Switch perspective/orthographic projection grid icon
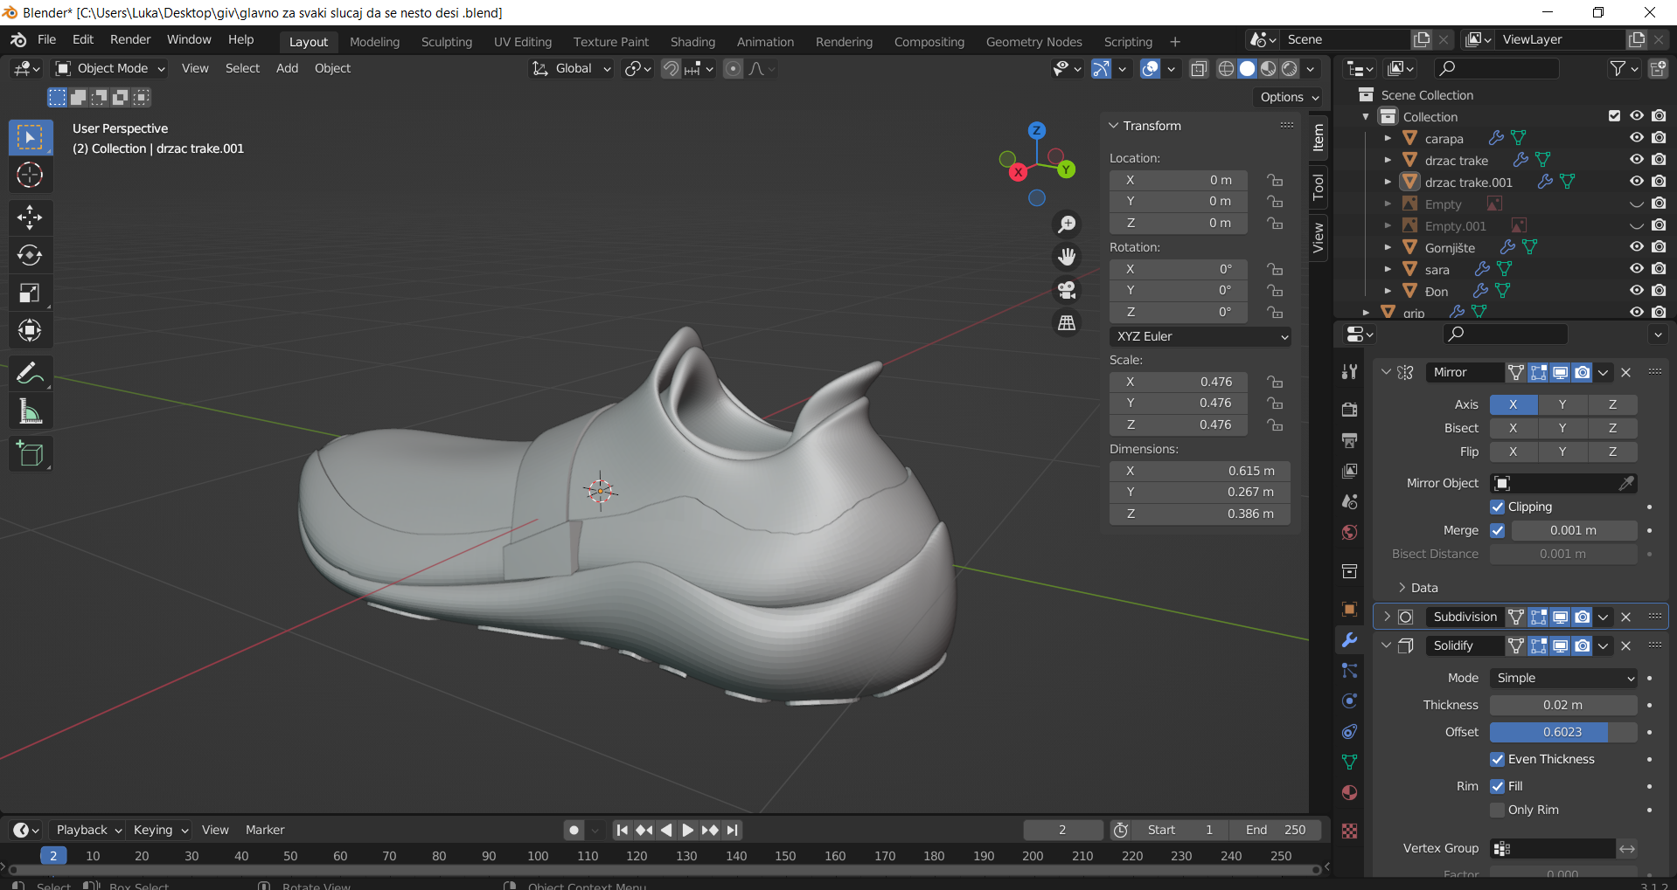This screenshot has height=890, width=1677. 1067,323
